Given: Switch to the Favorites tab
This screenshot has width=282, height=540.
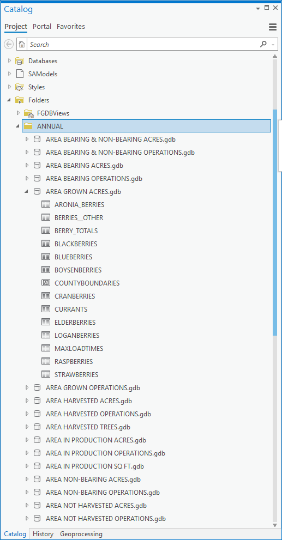Looking at the screenshot, I should pyautogui.click(x=71, y=27).
